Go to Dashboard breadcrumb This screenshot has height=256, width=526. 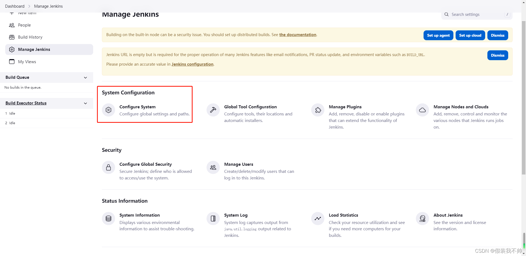(x=15, y=6)
